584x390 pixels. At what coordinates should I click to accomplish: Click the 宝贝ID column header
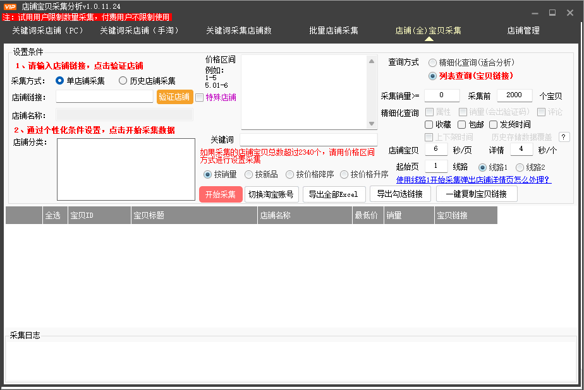tap(99, 215)
